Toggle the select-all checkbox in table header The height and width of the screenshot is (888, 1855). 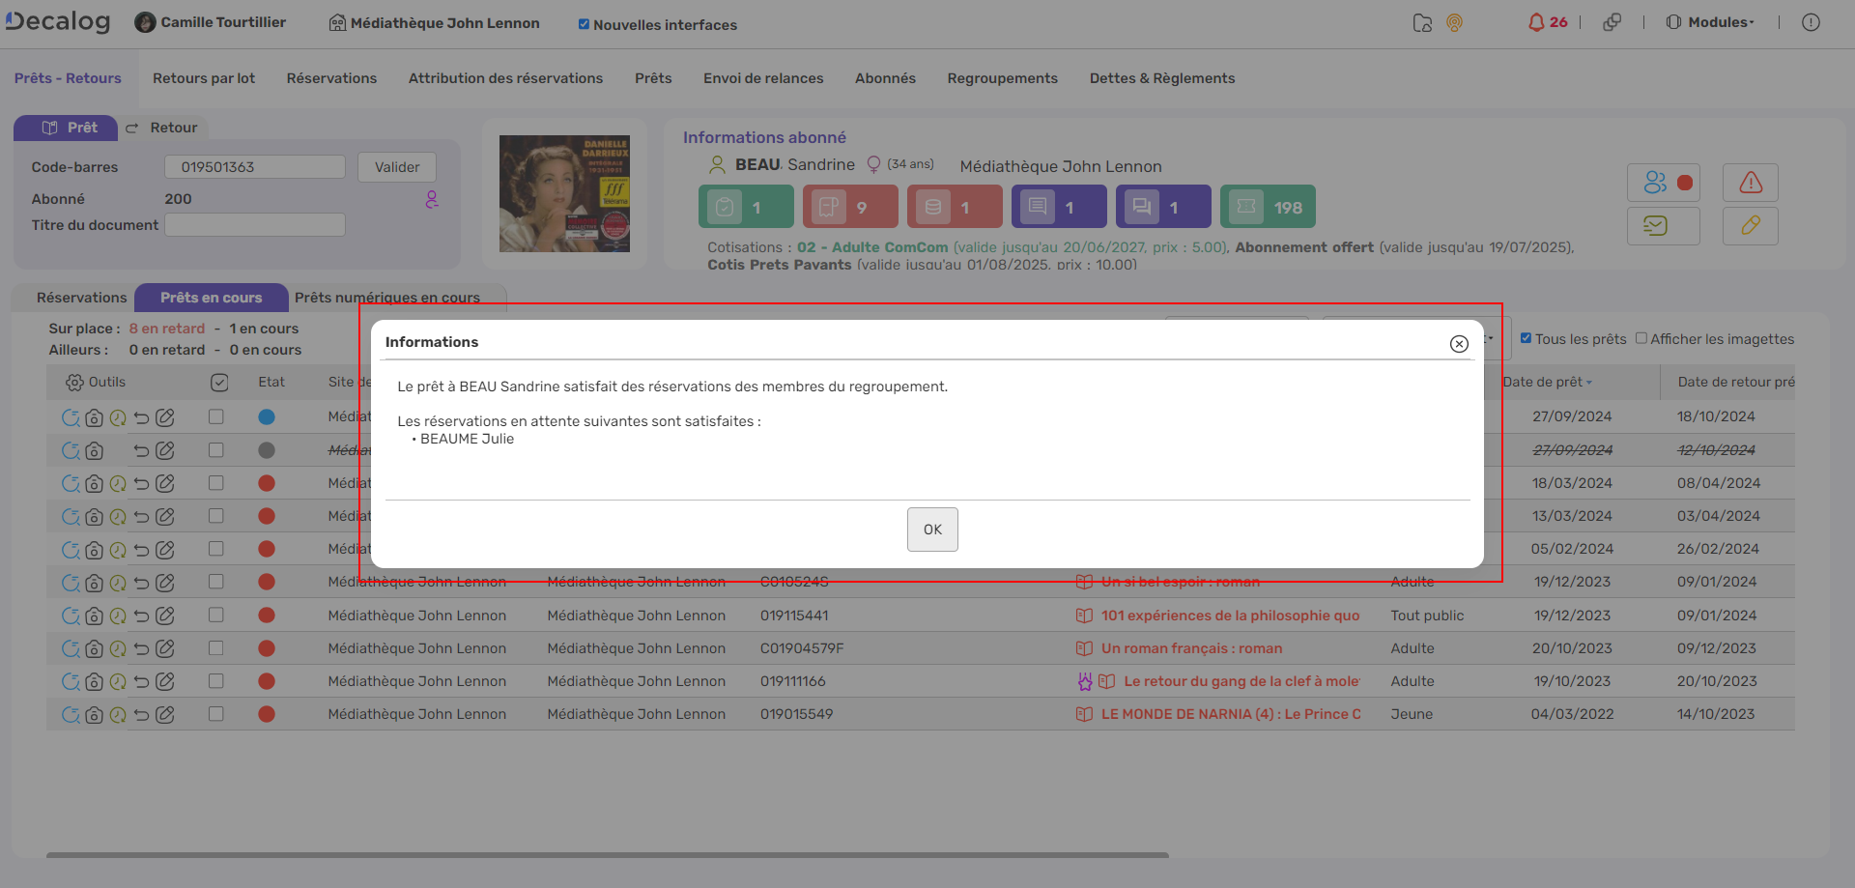coord(219,383)
